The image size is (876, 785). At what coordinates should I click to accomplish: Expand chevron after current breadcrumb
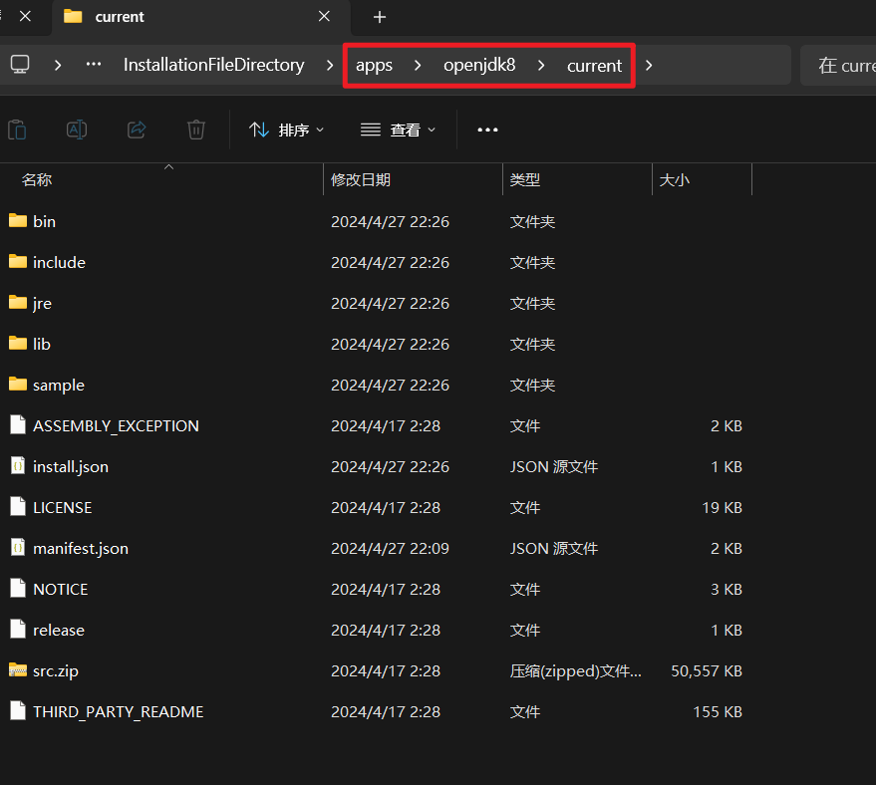(x=649, y=66)
